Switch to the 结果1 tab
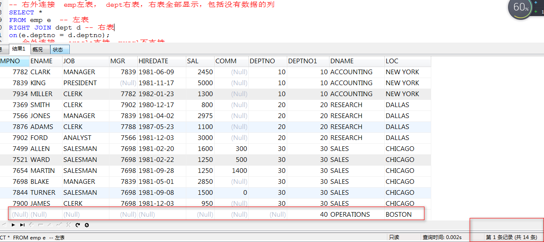The image size is (544, 242). click(x=19, y=49)
